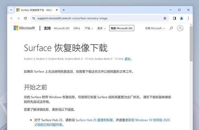Click the Surface 恢复映像下载 heading
The image size is (199, 130).
pos(66,48)
